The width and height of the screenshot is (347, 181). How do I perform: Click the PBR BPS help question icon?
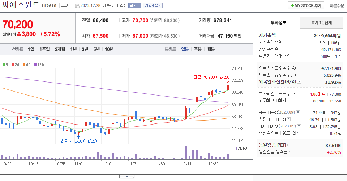point(299,126)
